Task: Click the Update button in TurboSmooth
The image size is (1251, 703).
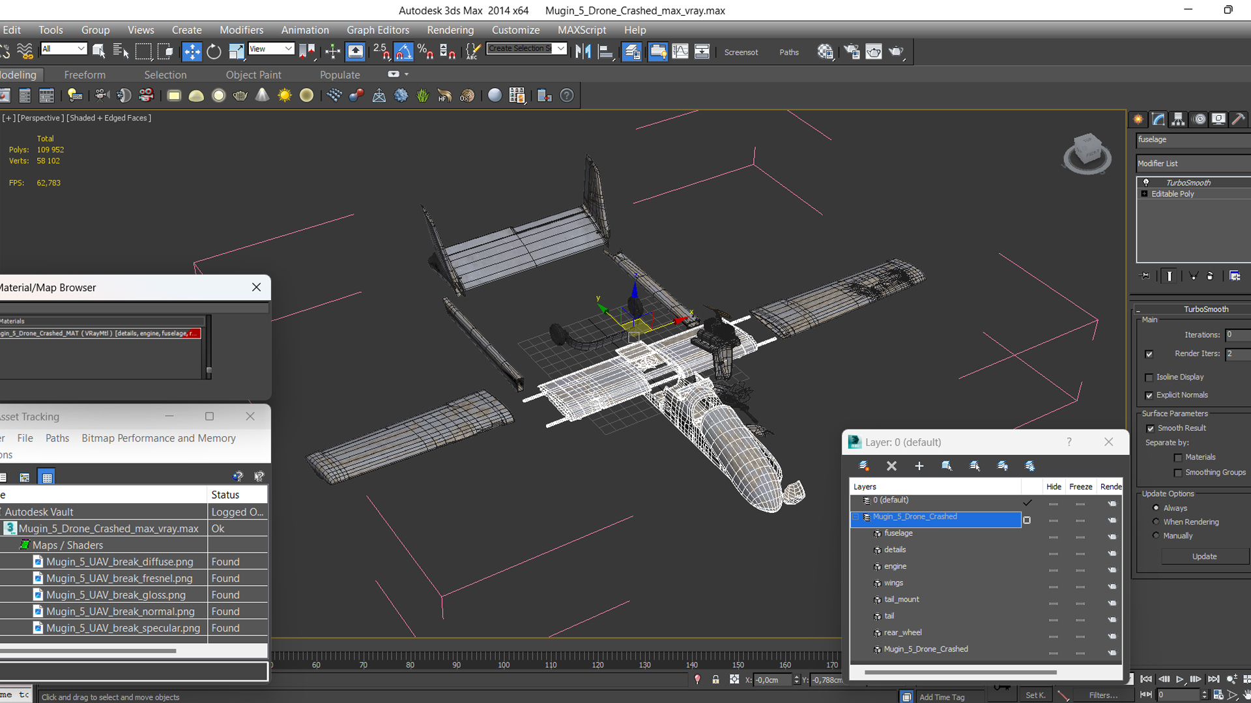Action: 1204,557
